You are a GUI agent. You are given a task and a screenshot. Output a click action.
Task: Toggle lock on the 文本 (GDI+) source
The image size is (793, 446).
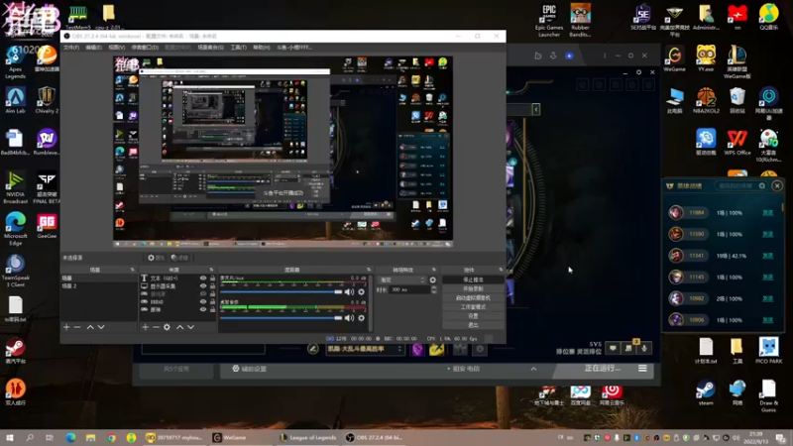212,279
